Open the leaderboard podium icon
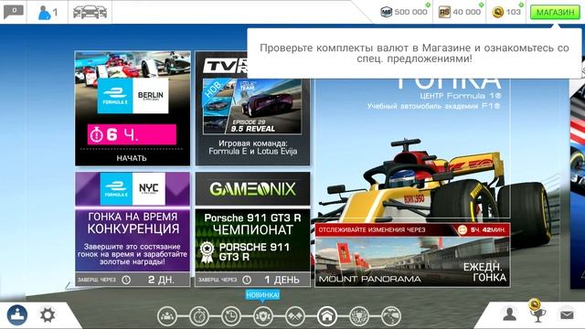 click(17, 315)
